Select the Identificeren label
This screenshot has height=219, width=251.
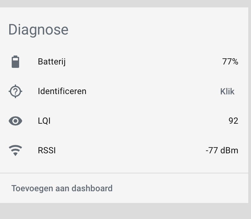(62, 91)
